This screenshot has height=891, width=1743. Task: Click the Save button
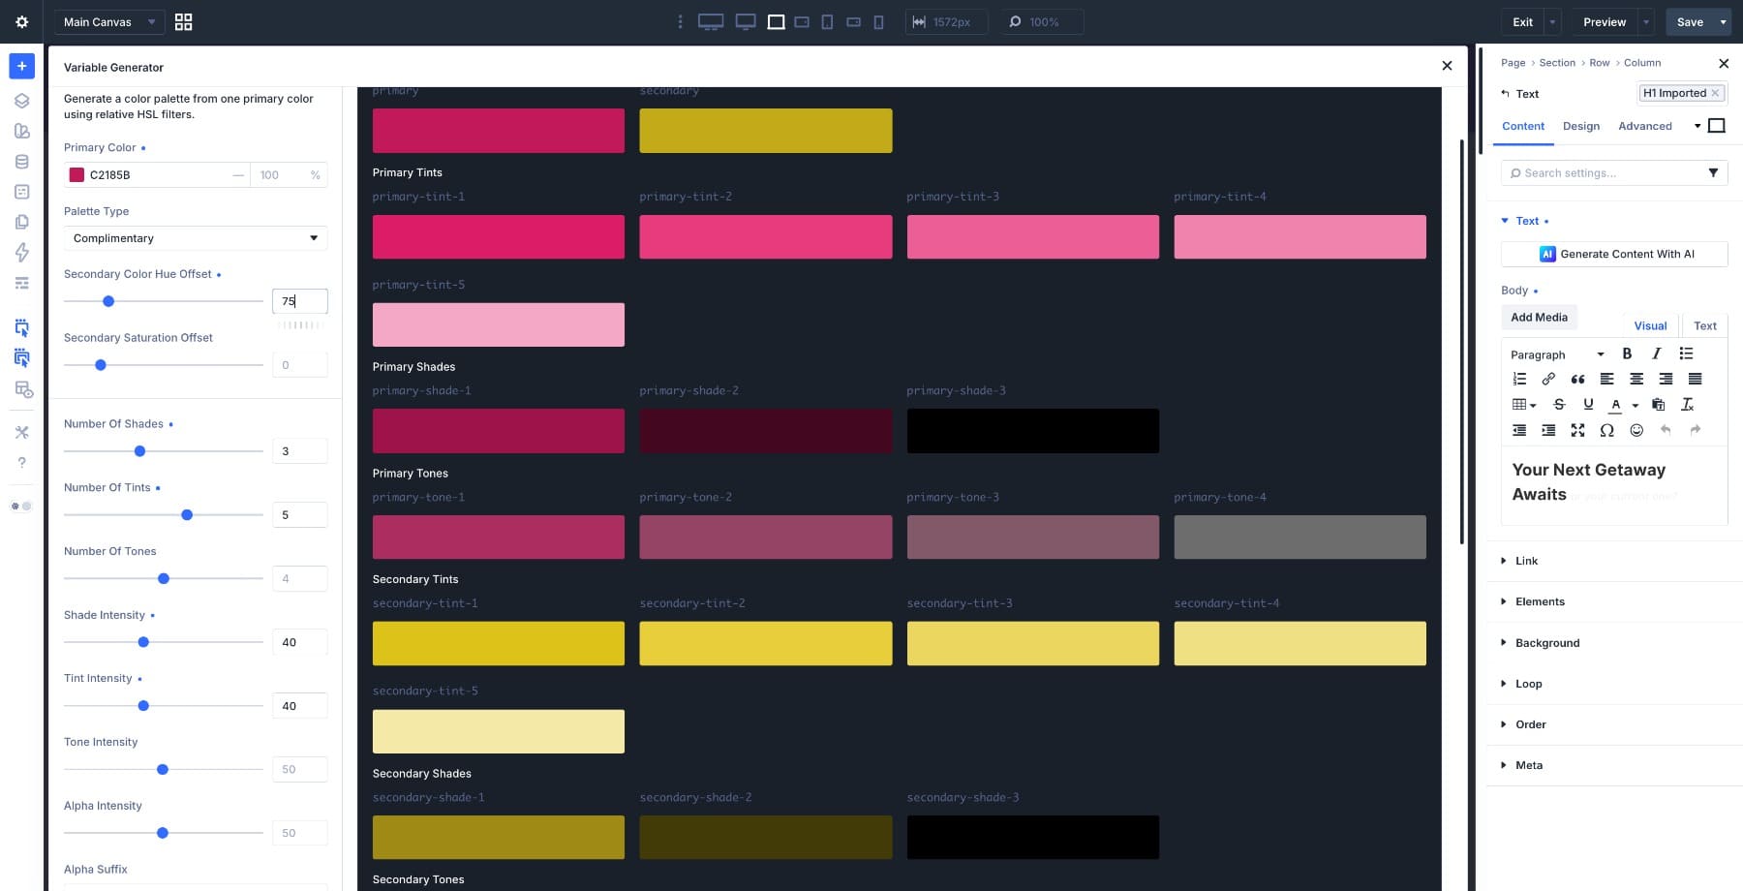(x=1690, y=21)
